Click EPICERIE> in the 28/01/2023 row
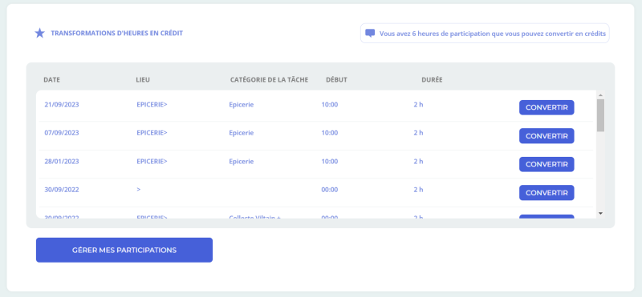This screenshot has height=297, width=642. [152, 162]
